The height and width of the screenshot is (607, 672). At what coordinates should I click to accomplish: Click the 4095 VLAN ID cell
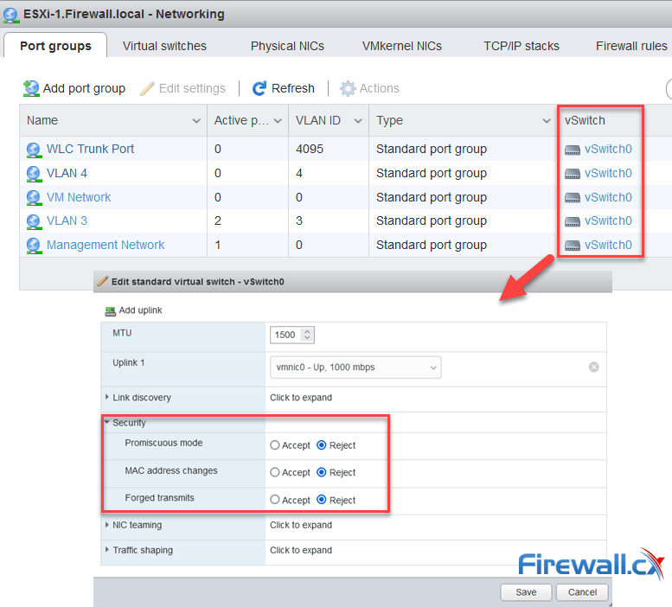[x=310, y=149]
